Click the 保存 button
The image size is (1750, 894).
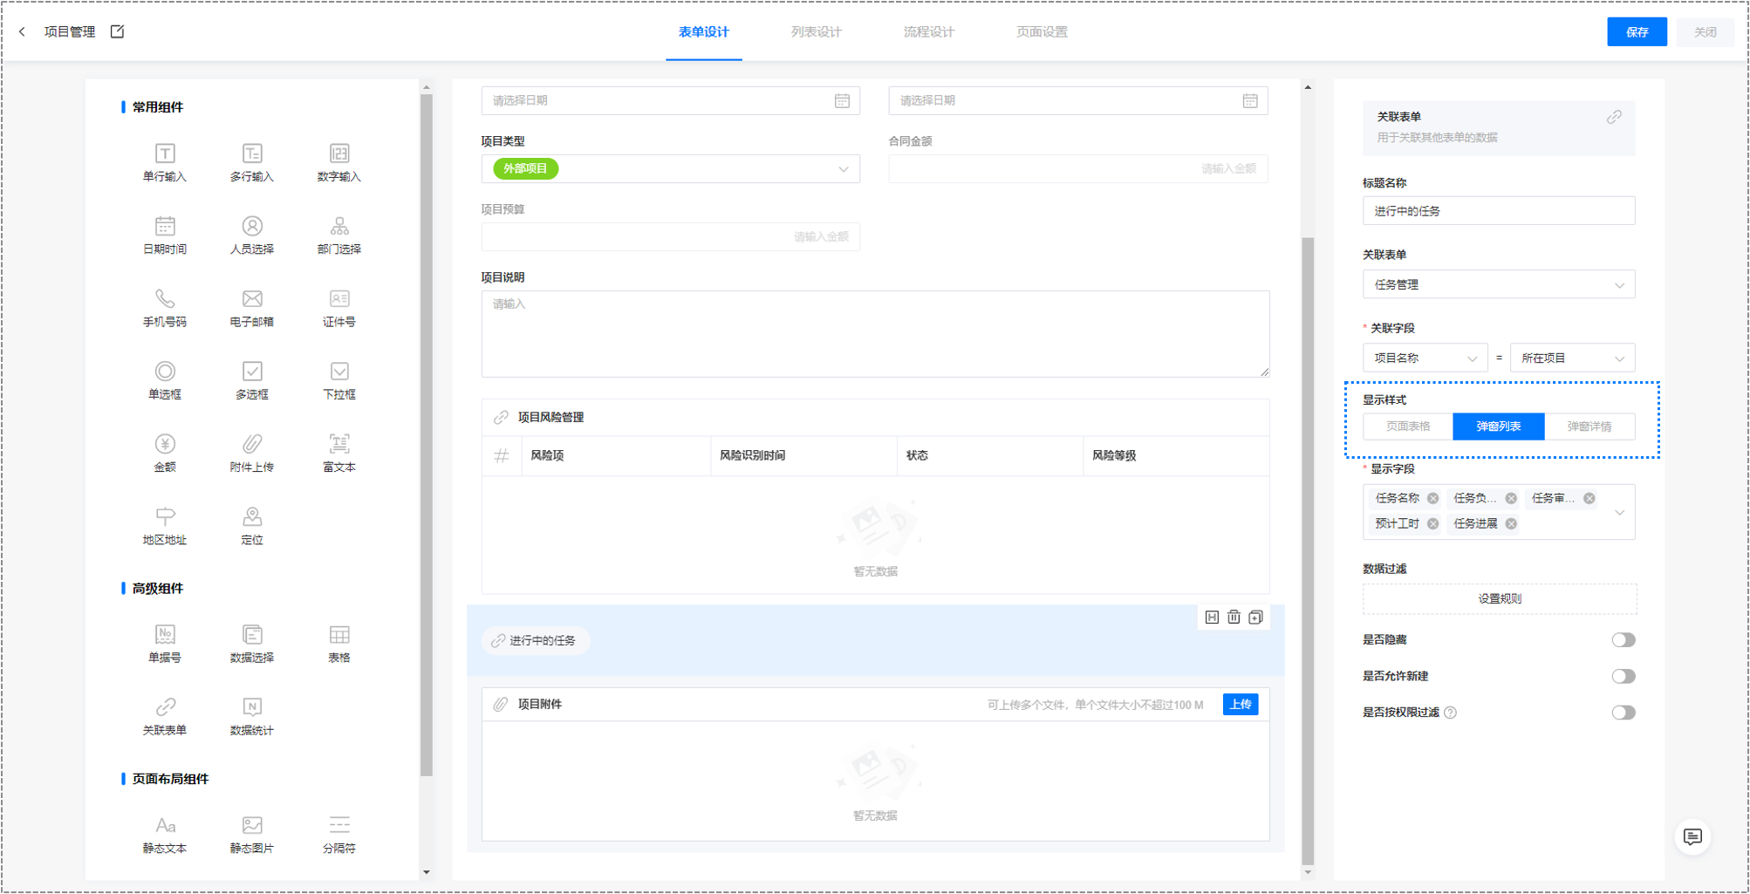pos(1637,32)
